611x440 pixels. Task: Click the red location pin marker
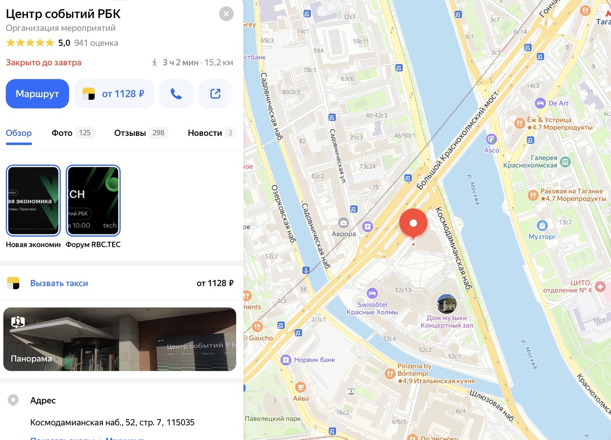[413, 224]
